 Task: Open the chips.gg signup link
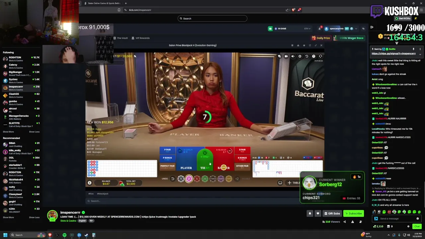pos(394,53)
